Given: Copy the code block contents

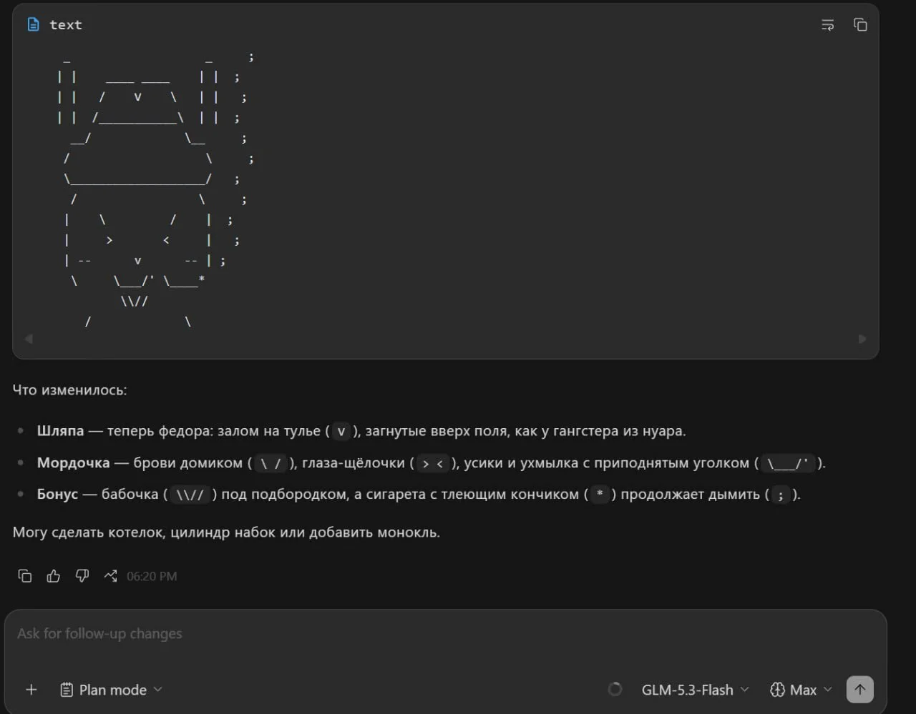Looking at the screenshot, I should coord(860,25).
